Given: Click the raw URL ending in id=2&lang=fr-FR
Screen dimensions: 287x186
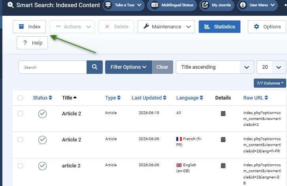Looking at the screenshot, I should click(x=262, y=145).
